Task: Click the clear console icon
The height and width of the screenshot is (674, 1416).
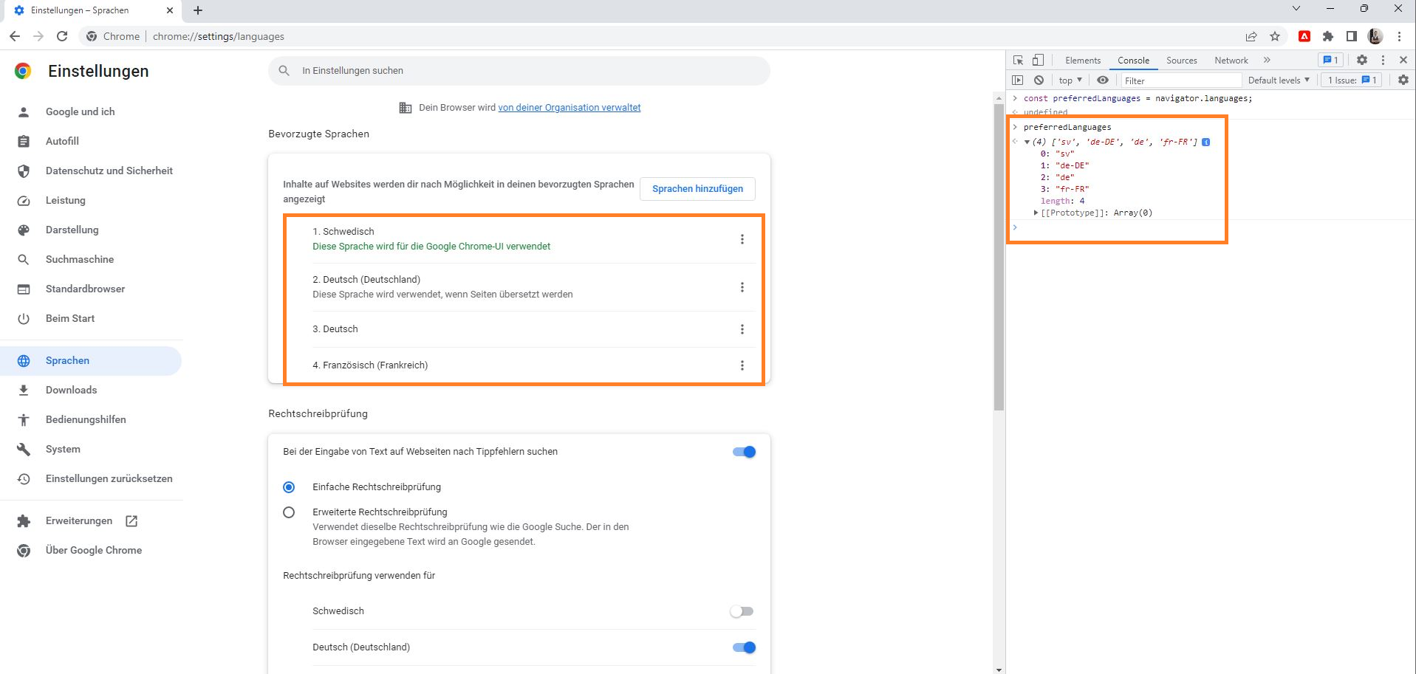Action: [x=1039, y=80]
